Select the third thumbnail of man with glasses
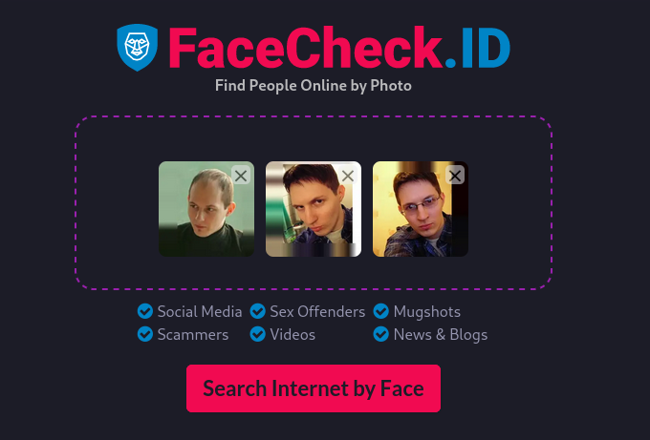This screenshot has height=440, width=650. (421, 209)
